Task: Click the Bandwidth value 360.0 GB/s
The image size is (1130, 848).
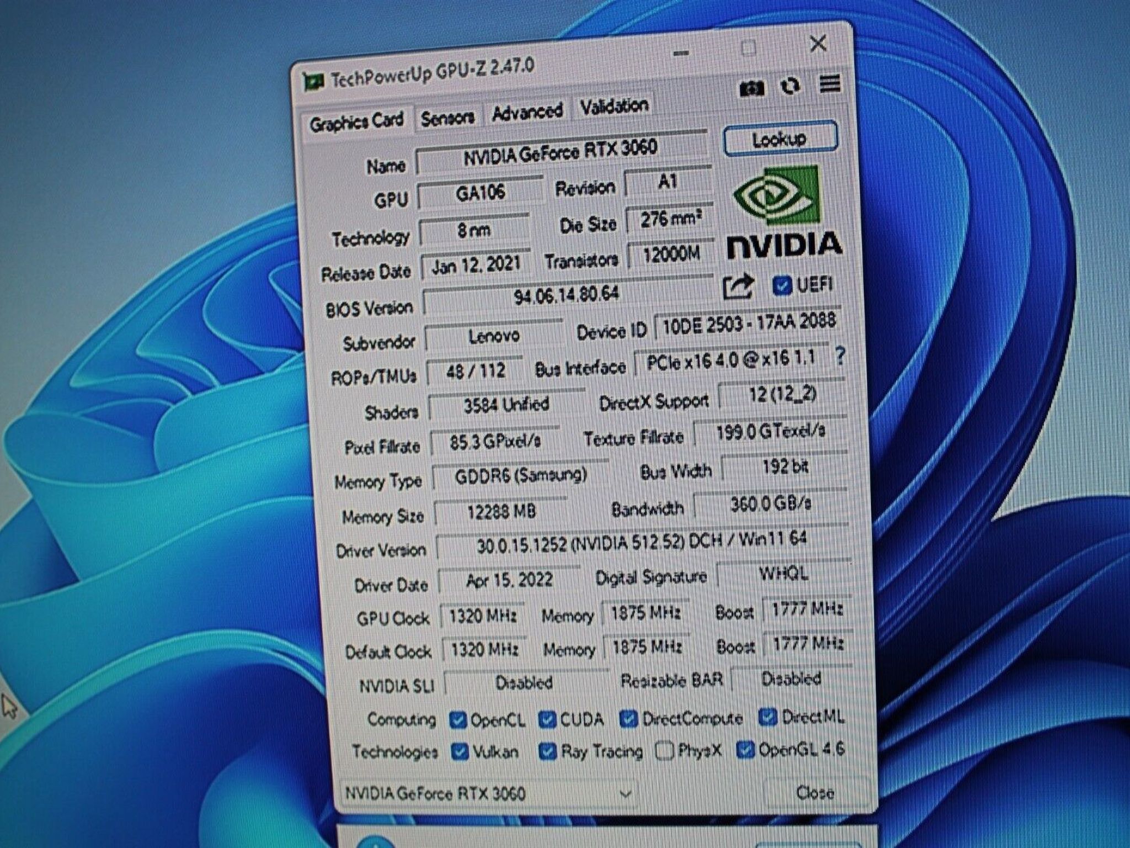Action: [770, 504]
